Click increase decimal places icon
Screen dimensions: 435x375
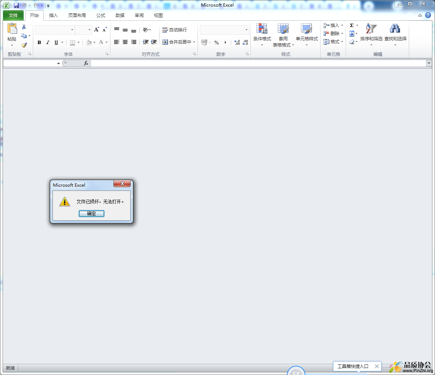237,42
